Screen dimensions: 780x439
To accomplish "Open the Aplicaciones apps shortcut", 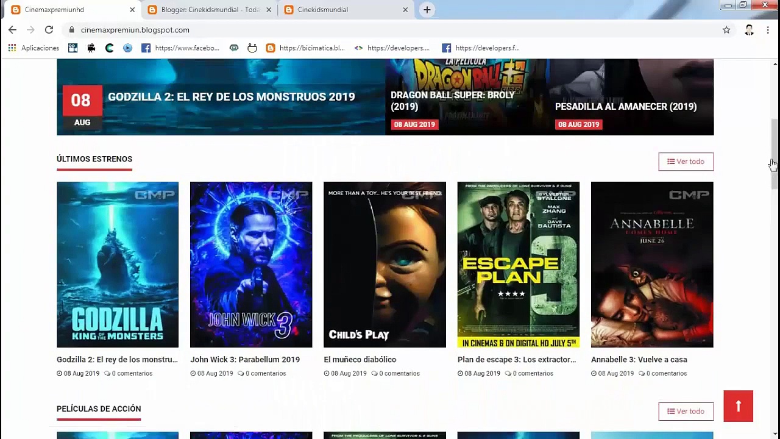I will (x=34, y=48).
